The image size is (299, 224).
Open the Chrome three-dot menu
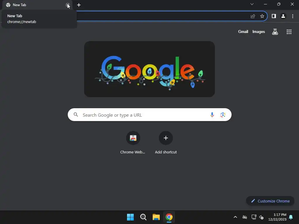pyautogui.click(x=293, y=16)
